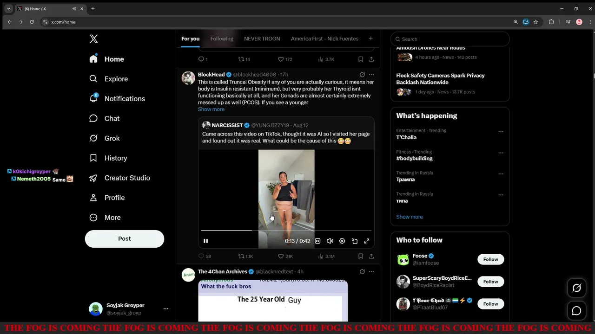Follow the @PiraatBlud67 account
The image size is (595, 334).
pyautogui.click(x=490, y=304)
